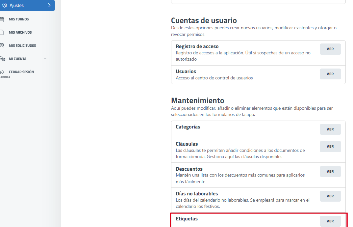353x227 pixels.
Task: Click VER button for Usuarios
Action: pos(330,74)
